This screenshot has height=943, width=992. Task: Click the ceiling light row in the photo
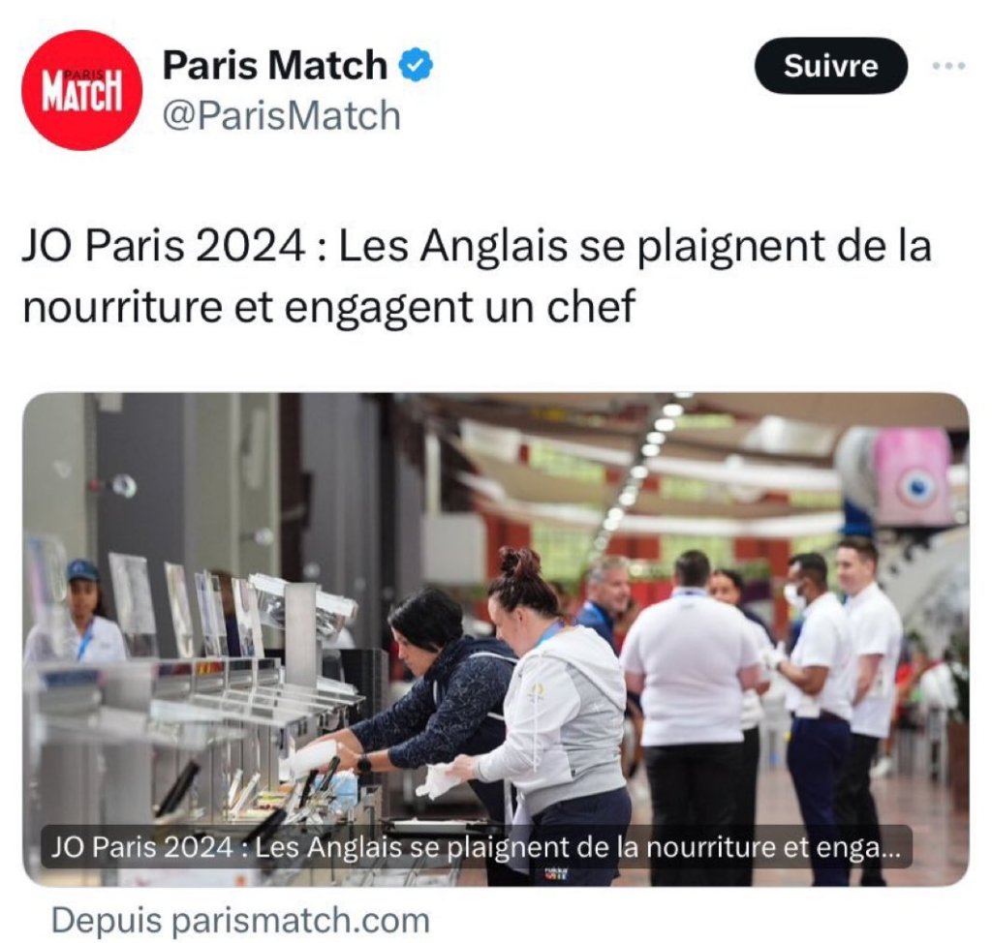coord(639,468)
